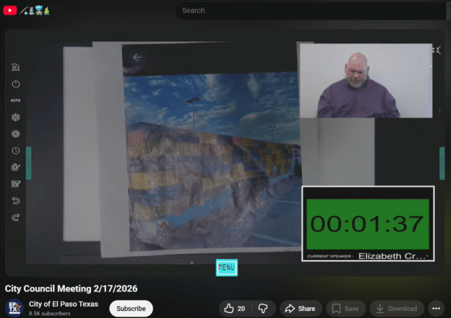Toggle the AUTO mode setting
This screenshot has height=318, width=451.
click(x=15, y=100)
